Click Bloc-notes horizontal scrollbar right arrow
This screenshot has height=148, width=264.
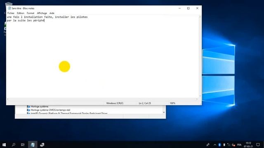click(197, 99)
